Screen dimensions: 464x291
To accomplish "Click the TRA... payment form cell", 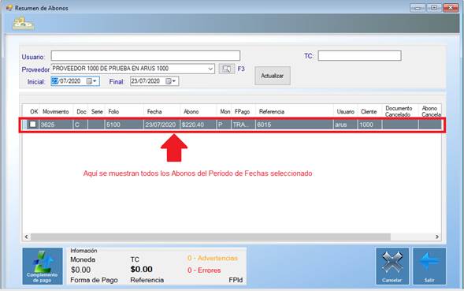I will coord(243,125).
